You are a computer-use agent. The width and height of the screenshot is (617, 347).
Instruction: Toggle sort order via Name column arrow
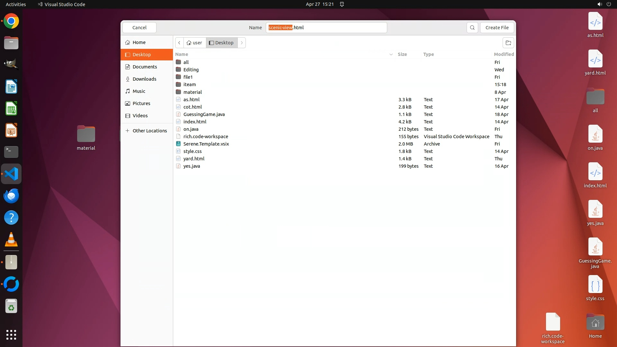point(391,54)
